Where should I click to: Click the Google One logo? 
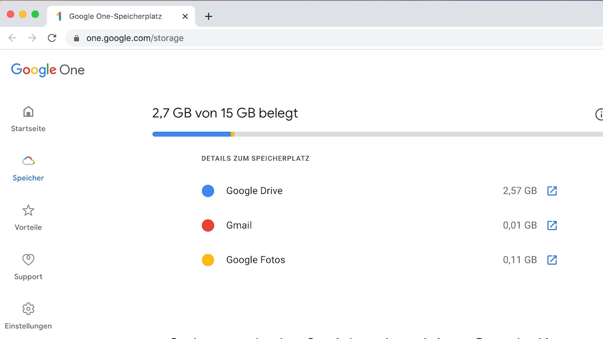[48, 70]
